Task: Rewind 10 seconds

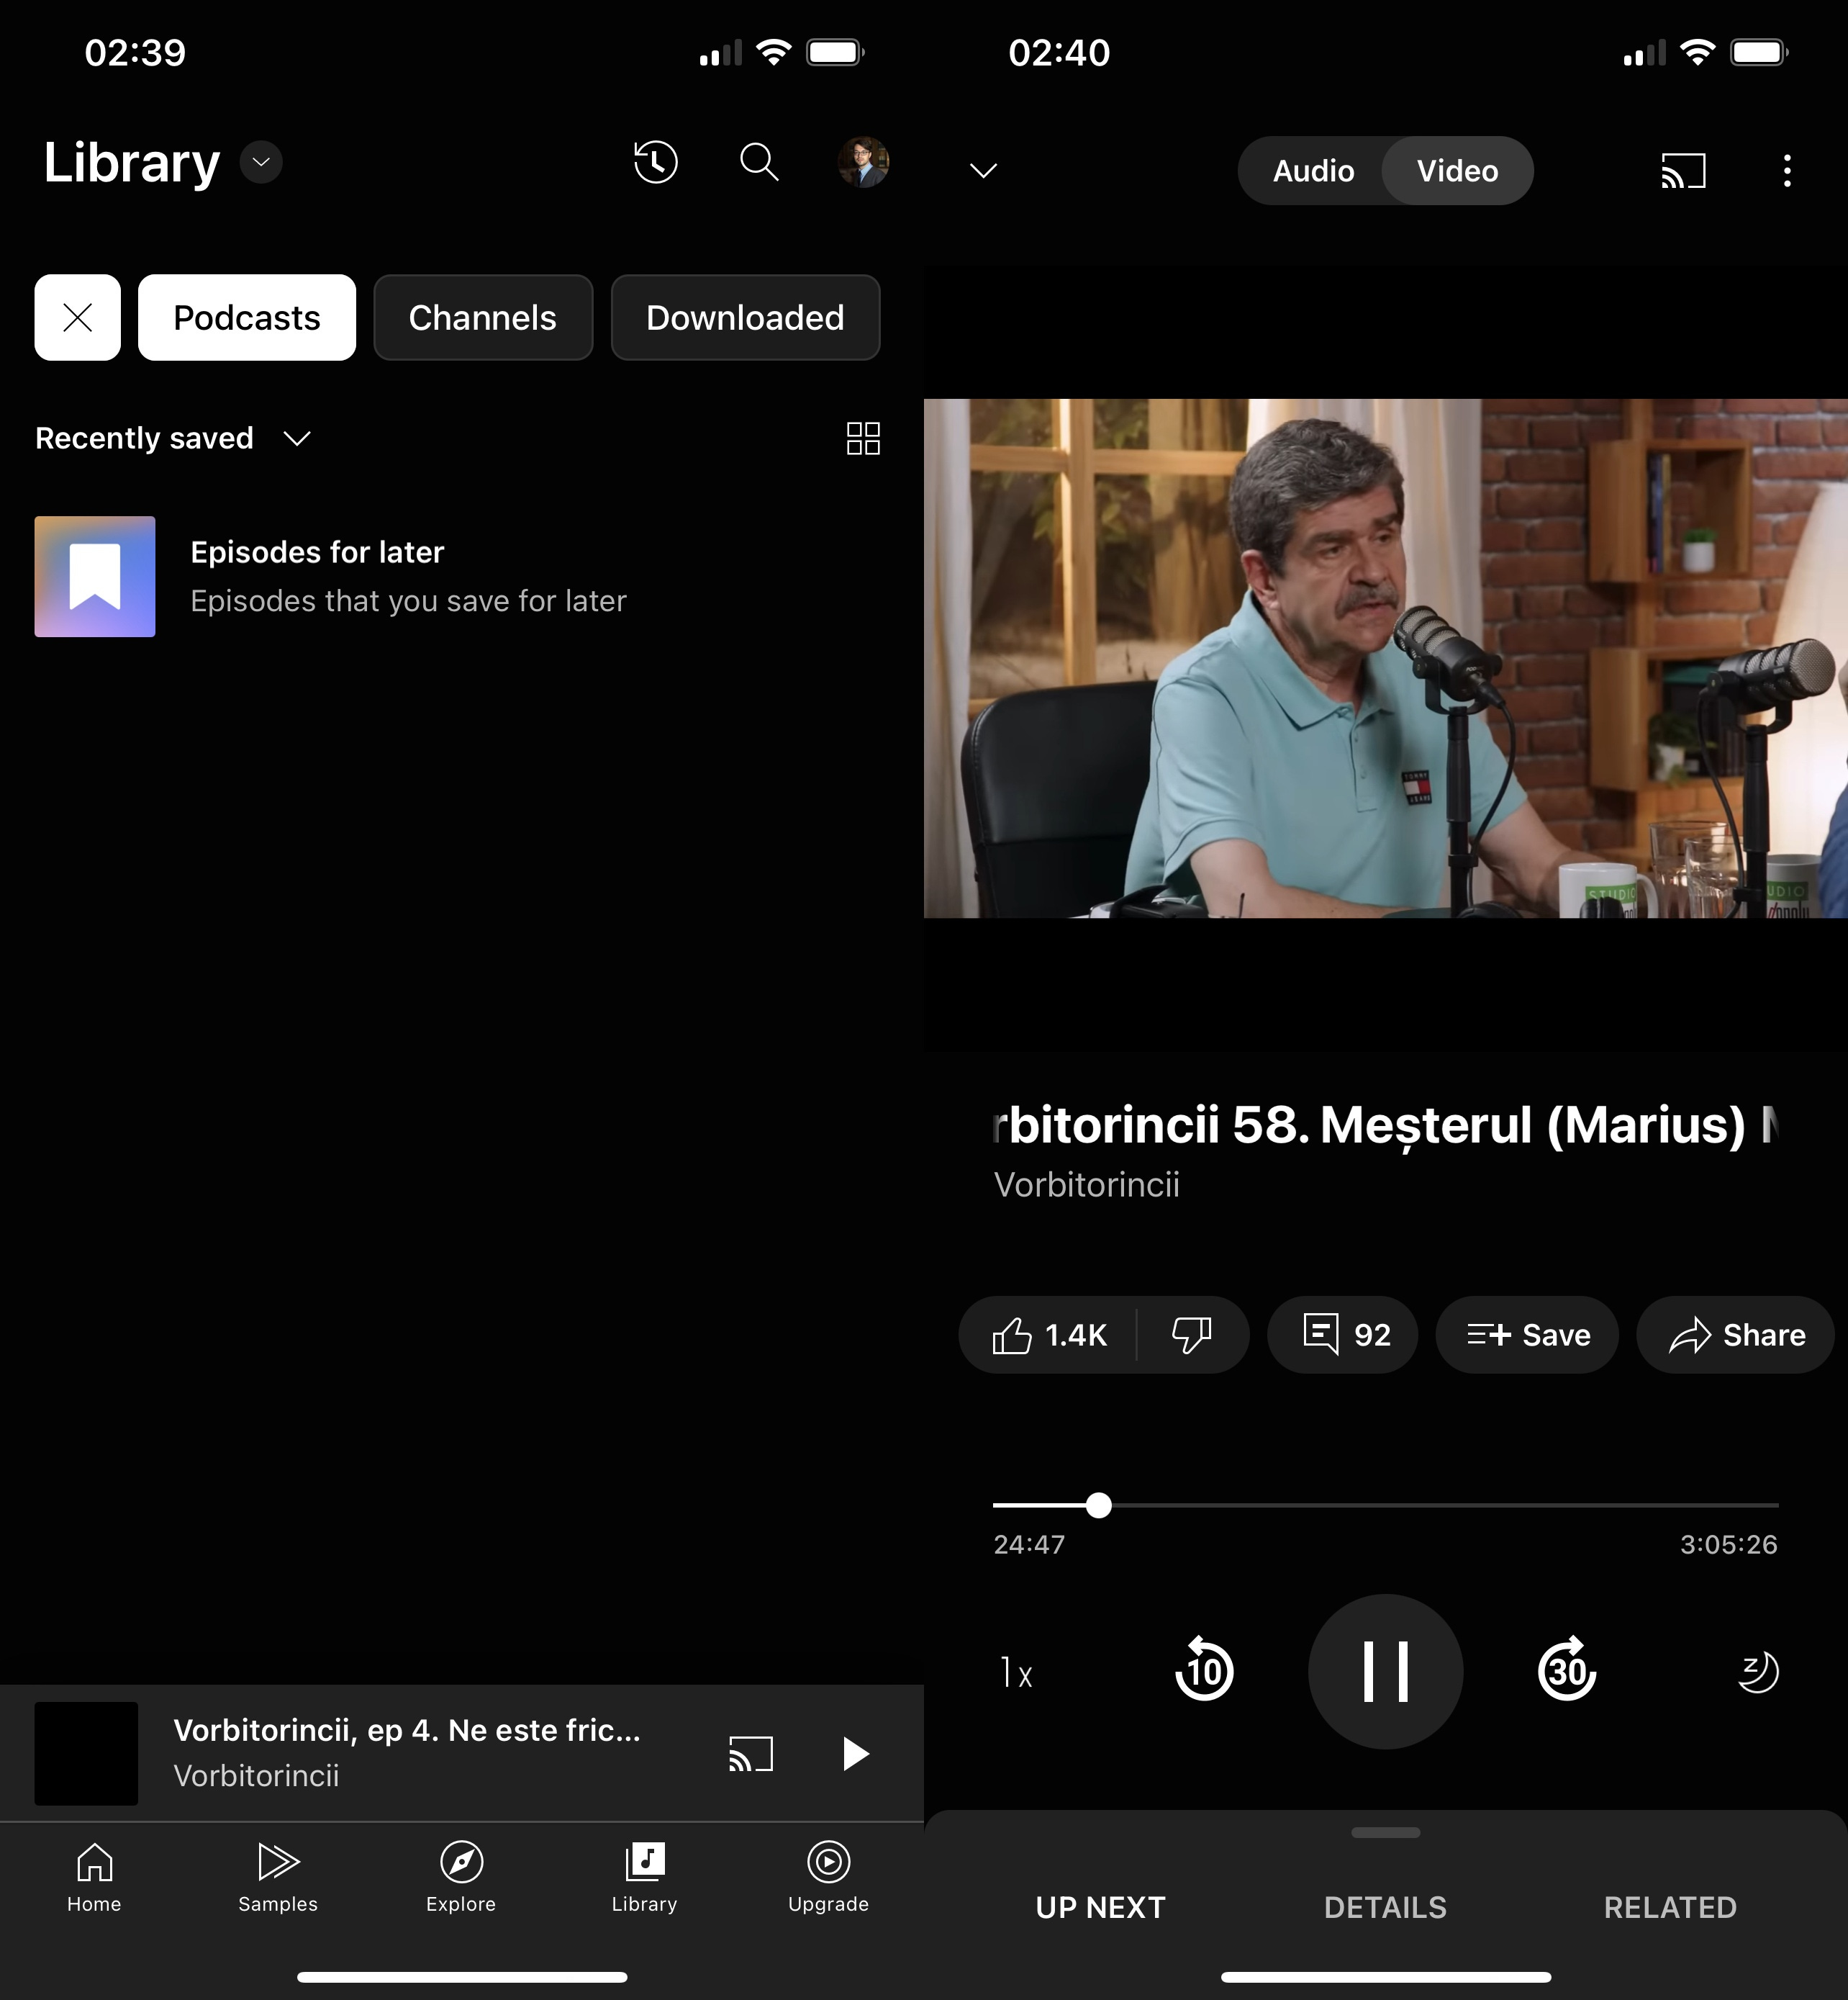Action: (1204, 1669)
